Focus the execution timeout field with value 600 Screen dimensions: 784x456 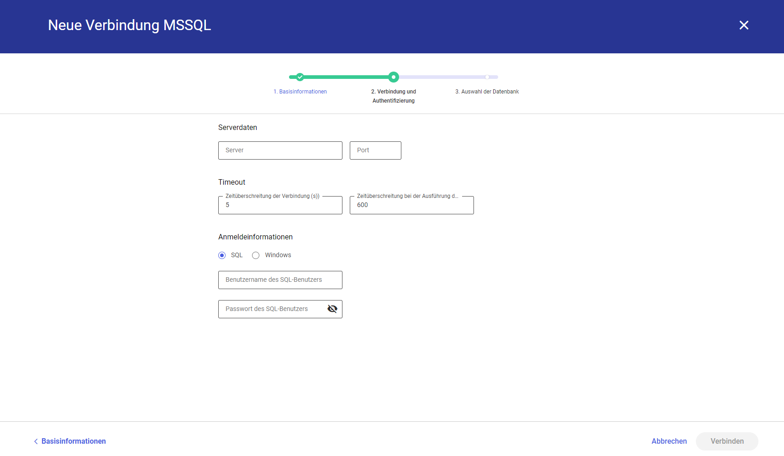point(412,205)
